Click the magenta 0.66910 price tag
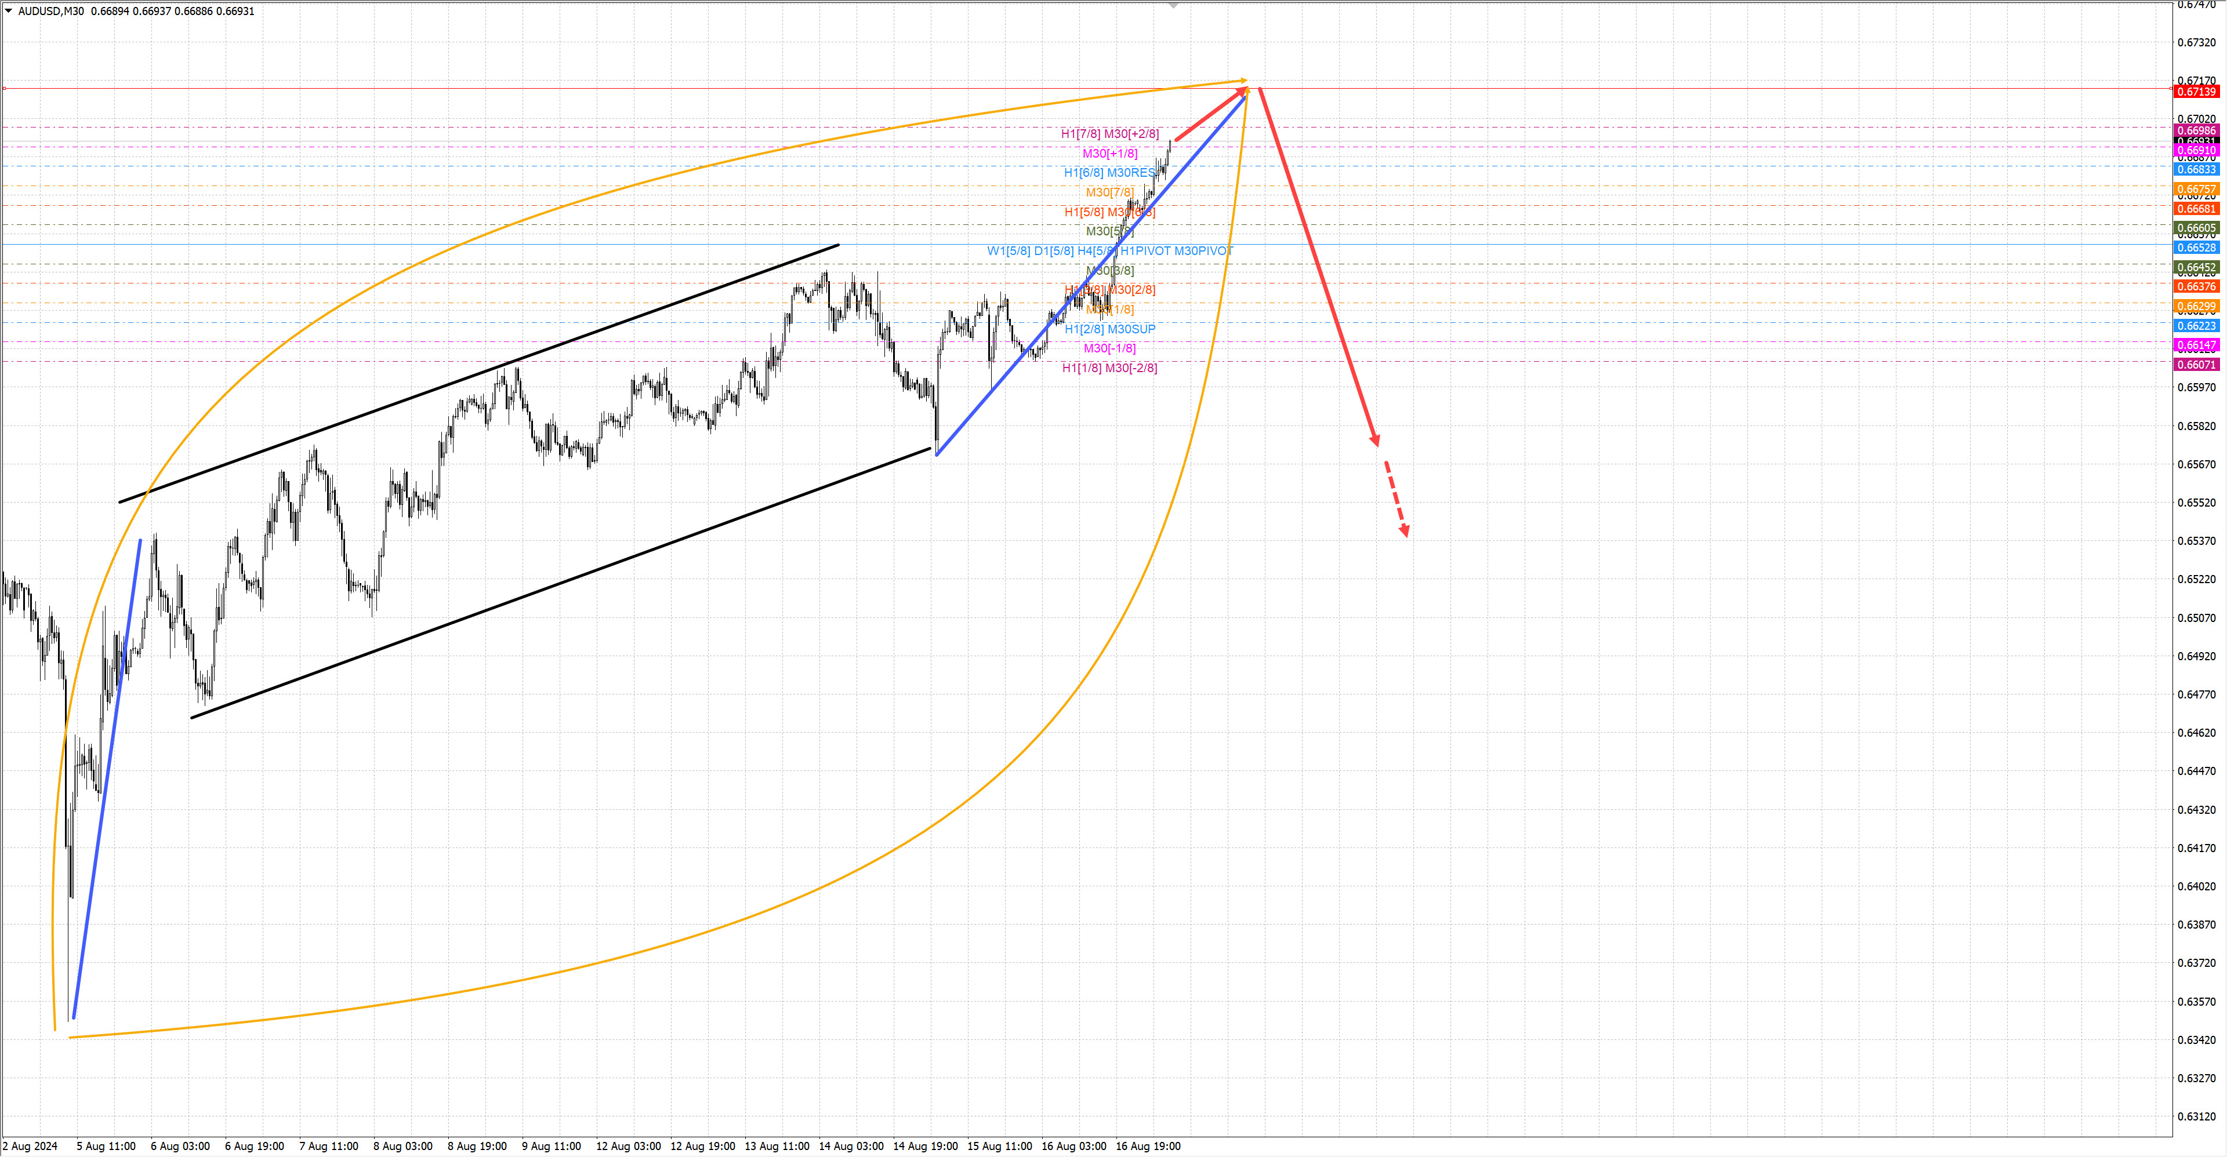Viewport: 2227px width, 1157px height. click(2196, 150)
